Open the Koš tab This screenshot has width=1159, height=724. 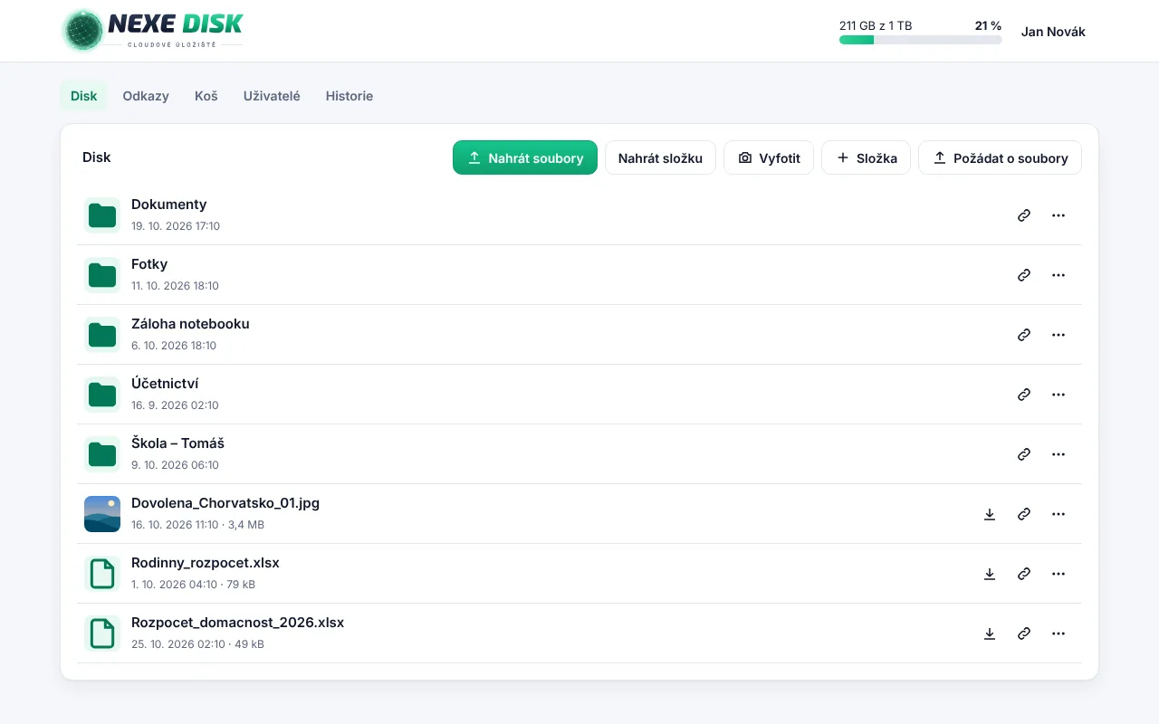tap(206, 96)
